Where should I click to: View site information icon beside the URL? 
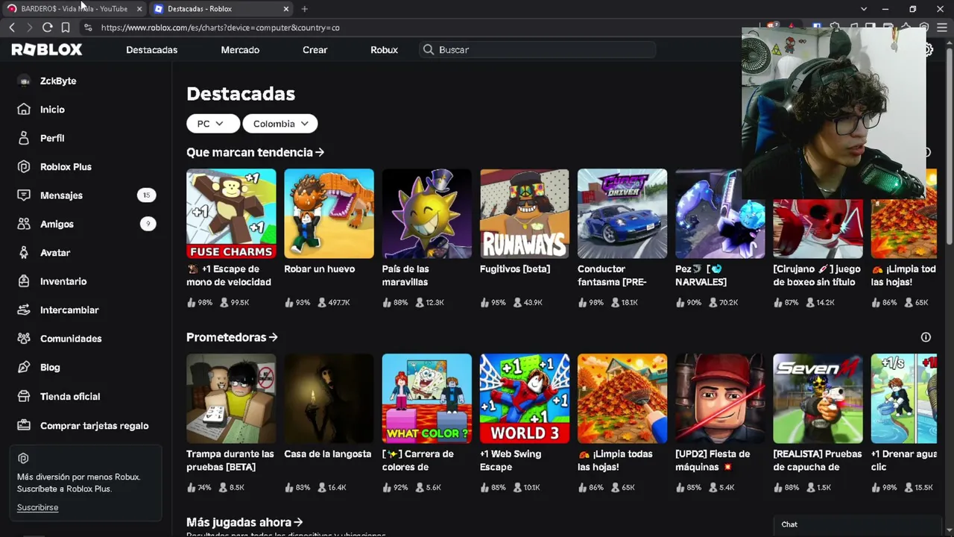pyautogui.click(x=88, y=28)
